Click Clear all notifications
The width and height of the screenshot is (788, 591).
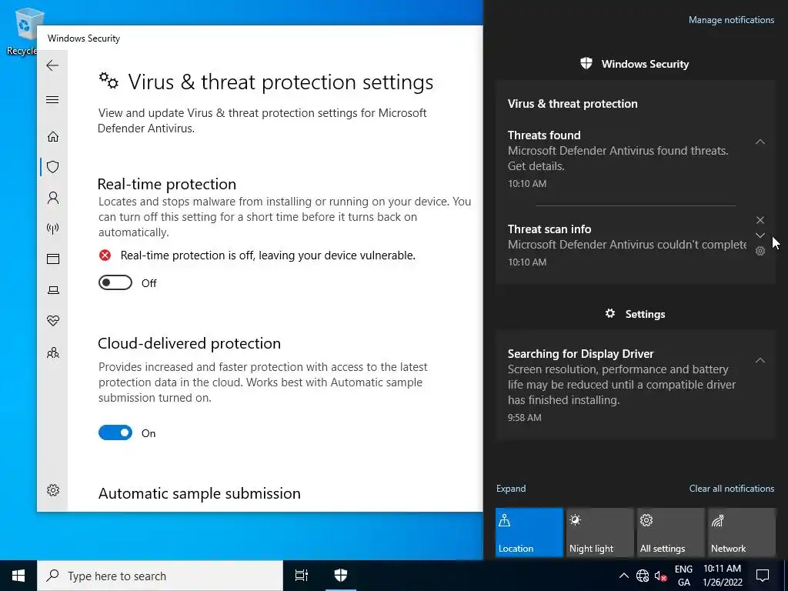(x=731, y=489)
